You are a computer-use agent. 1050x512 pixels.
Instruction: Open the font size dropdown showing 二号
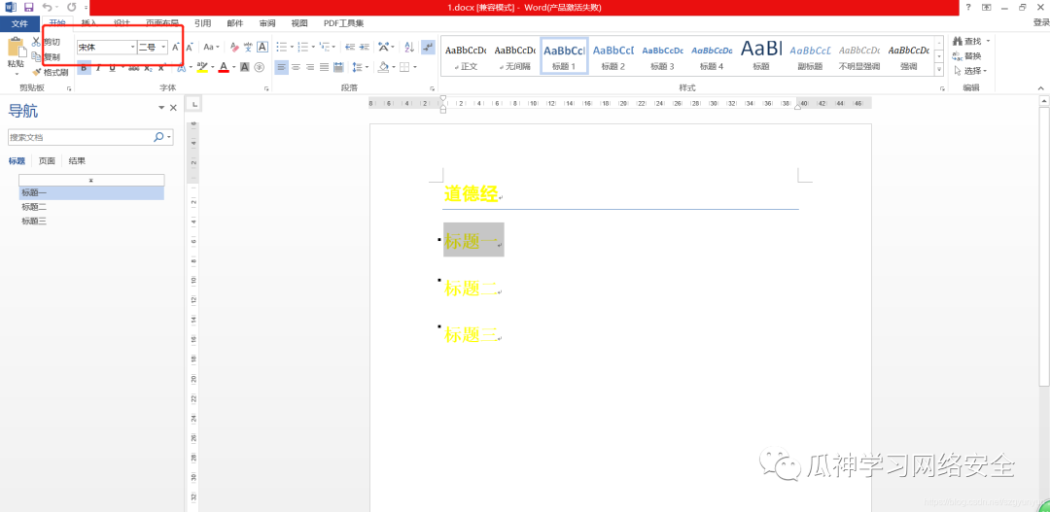click(x=164, y=47)
